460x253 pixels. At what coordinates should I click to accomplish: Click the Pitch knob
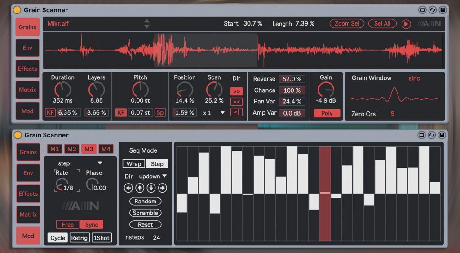click(x=140, y=89)
